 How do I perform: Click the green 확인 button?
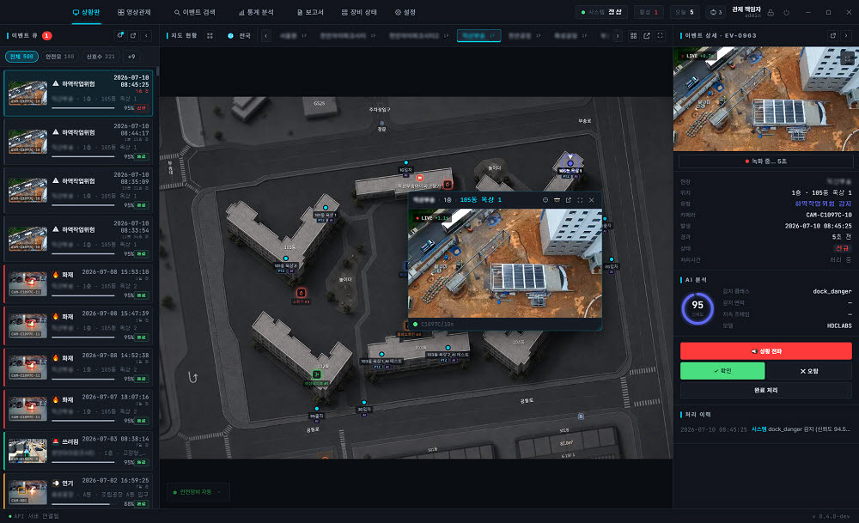tap(722, 371)
